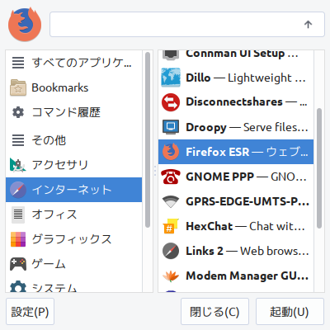Select the アクセサリ category
The height and width of the screenshot is (330, 330).
click(x=73, y=165)
